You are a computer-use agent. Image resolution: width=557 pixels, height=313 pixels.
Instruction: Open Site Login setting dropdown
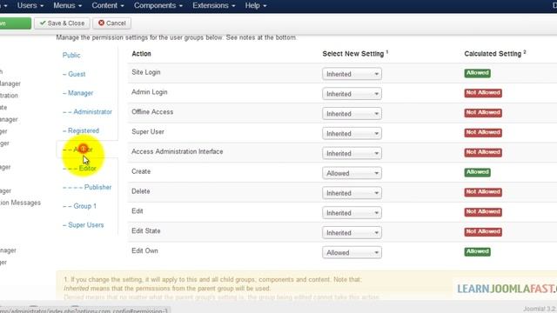click(x=352, y=74)
